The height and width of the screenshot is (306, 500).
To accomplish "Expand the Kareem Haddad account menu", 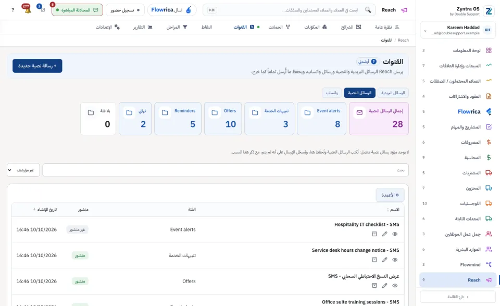I will (x=457, y=30).
